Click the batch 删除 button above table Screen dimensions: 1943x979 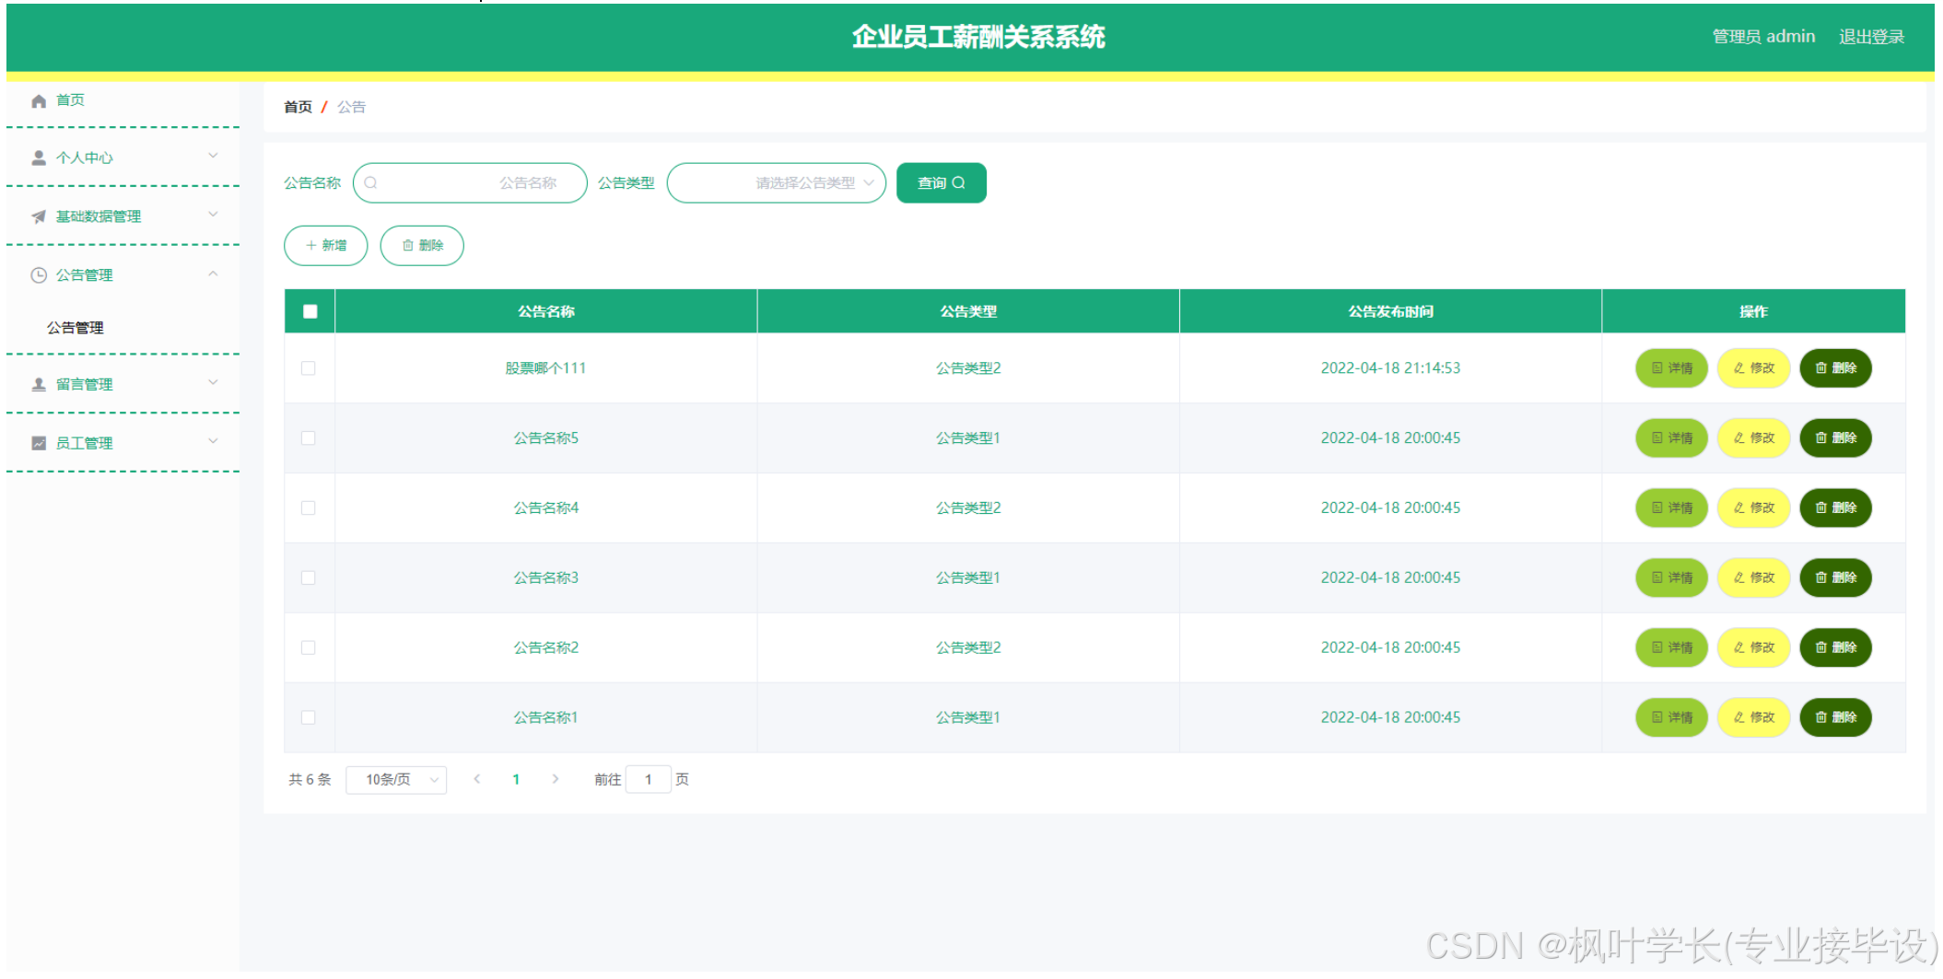(422, 246)
